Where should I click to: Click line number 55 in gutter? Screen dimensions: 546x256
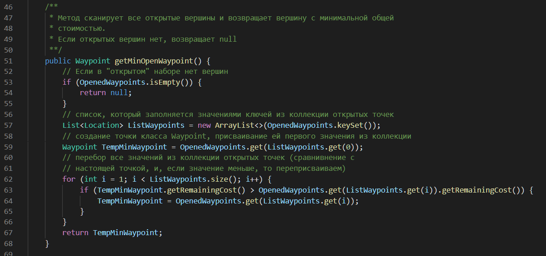[8, 104]
